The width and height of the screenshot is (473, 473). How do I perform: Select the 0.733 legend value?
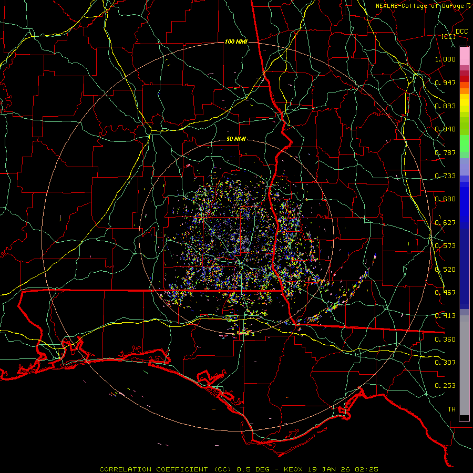(x=445, y=176)
